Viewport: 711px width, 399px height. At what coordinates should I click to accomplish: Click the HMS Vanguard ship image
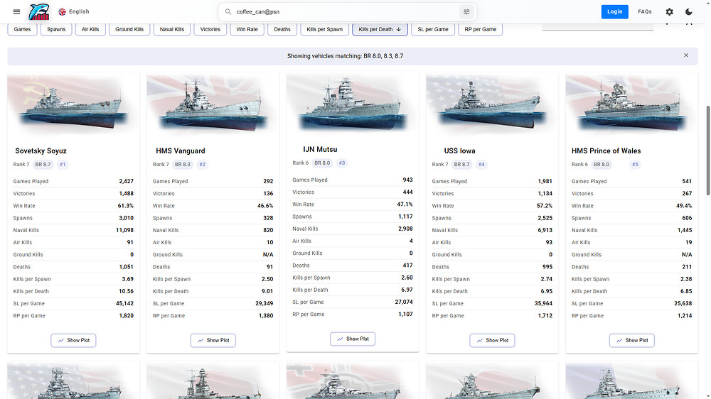(x=213, y=106)
